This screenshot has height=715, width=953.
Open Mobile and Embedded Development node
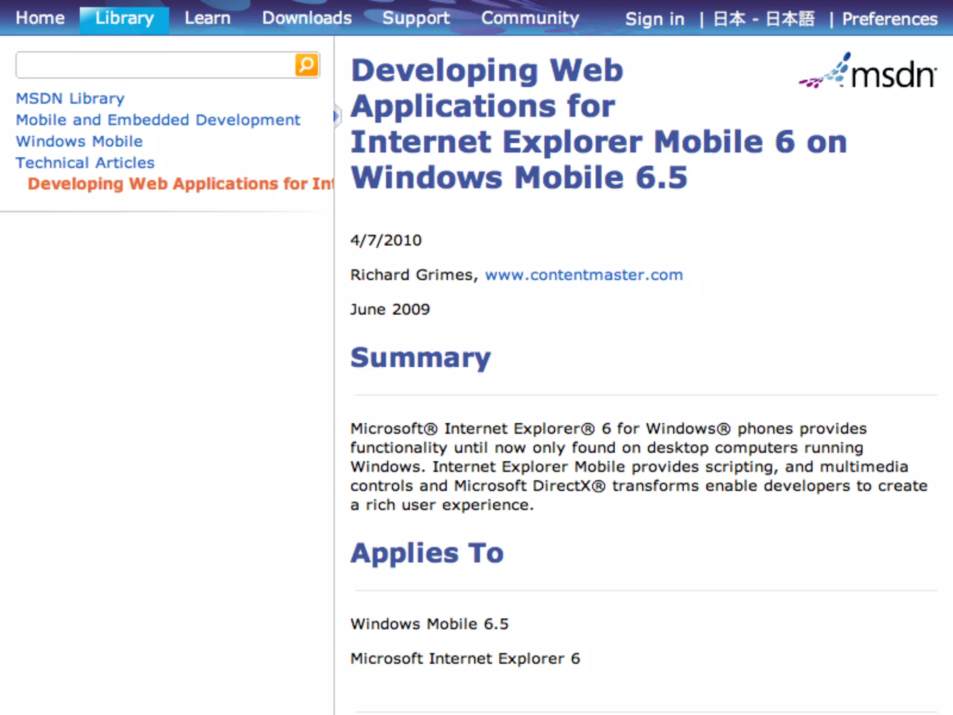pos(158,120)
